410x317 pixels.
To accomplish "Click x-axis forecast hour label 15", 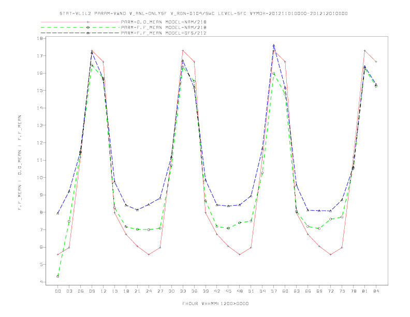I will [114, 291].
